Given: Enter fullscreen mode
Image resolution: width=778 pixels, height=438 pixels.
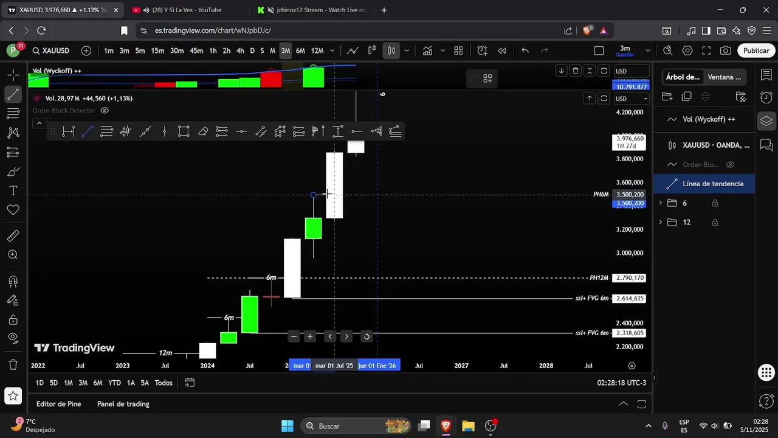Looking at the screenshot, I should (706, 50).
